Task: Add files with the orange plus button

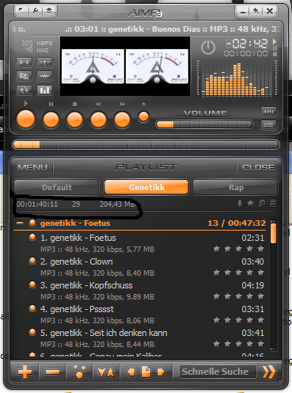Action: (25, 372)
